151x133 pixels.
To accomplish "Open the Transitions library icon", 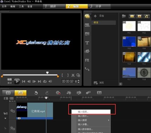I will pos(87,34).
